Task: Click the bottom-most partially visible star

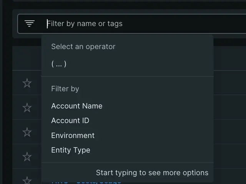Action: pos(27,180)
